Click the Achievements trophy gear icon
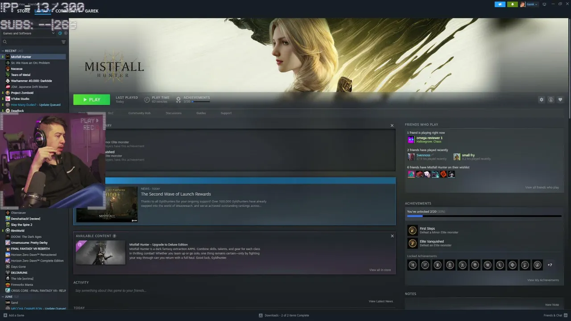 178,99
